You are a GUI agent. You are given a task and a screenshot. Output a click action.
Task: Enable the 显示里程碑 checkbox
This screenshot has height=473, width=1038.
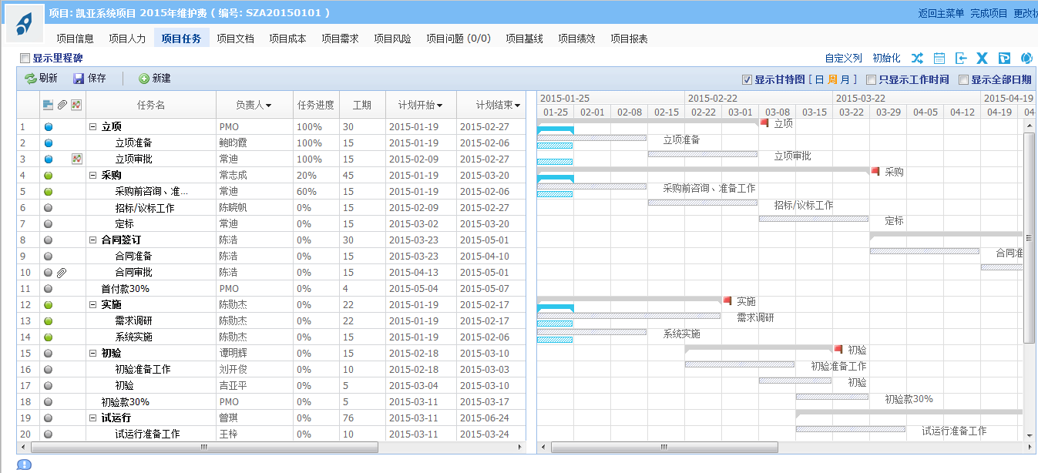click(25, 58)
